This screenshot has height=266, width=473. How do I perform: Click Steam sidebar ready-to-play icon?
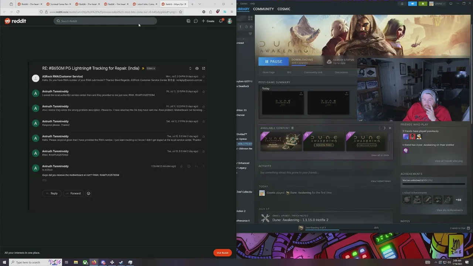251,27
